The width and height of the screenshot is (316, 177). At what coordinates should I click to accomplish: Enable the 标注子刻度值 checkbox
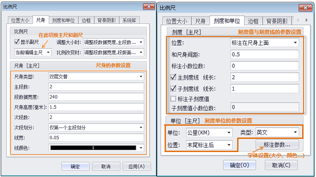click(x=174, y=99)
